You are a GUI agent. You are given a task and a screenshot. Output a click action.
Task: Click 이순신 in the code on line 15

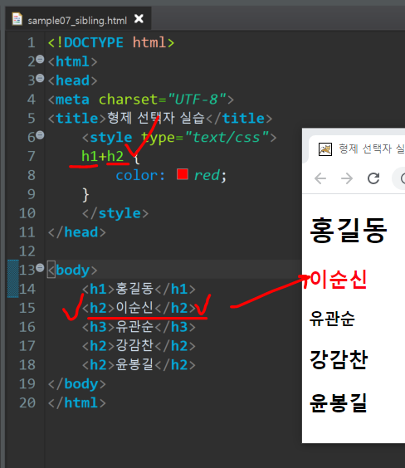(x=134, y=307)
